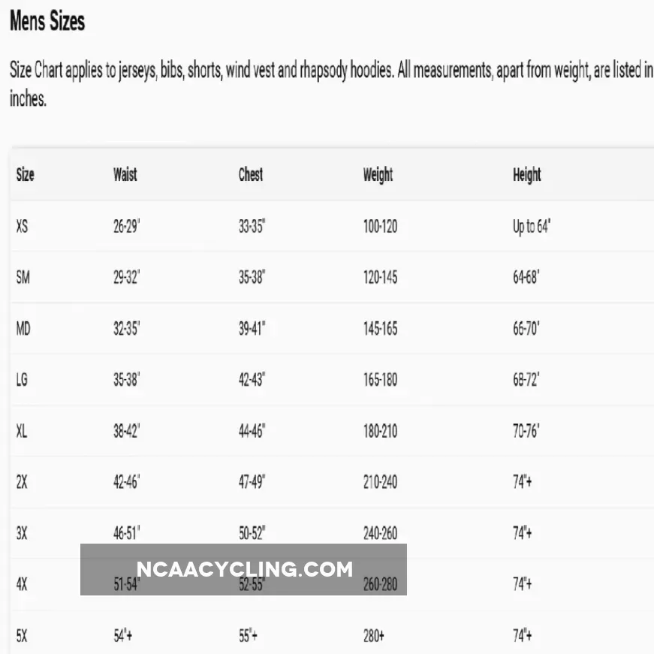Click the XL weight value 180-210
The height and width of the screenshot is (654, 654).
coord(380,431)
